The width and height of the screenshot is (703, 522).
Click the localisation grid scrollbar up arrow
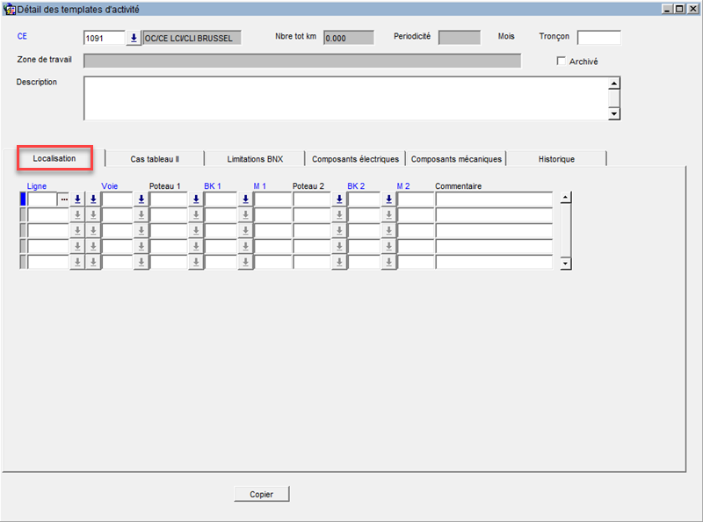tap(566, 198)
